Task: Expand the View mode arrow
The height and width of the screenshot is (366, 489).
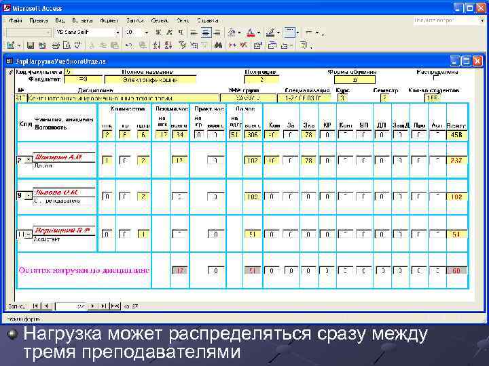Action: 19,45
